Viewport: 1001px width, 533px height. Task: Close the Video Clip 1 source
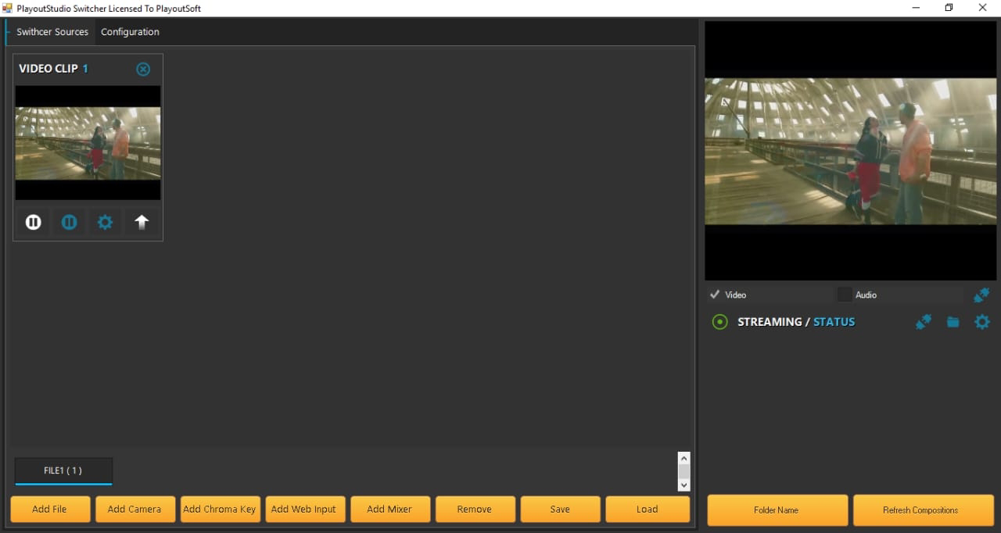[143, 69]
